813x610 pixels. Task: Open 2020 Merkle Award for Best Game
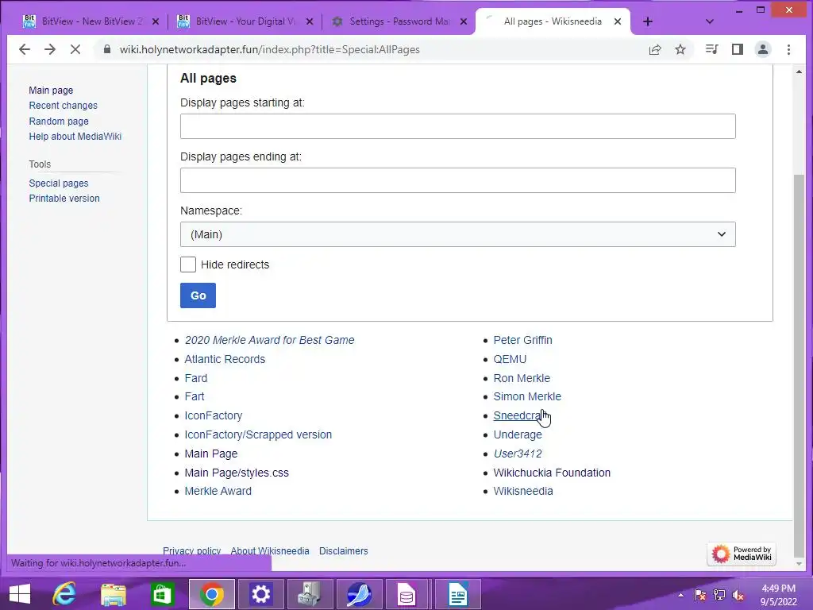tap(270, 340)
